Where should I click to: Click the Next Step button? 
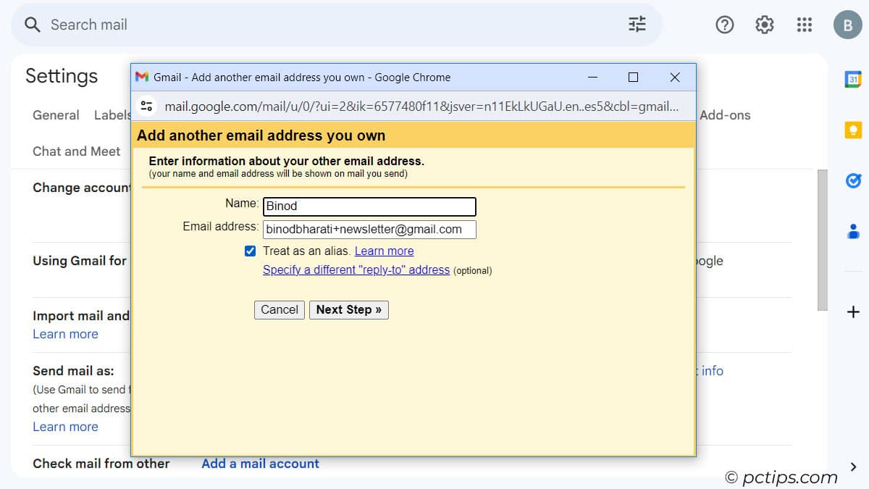(349, 309)
